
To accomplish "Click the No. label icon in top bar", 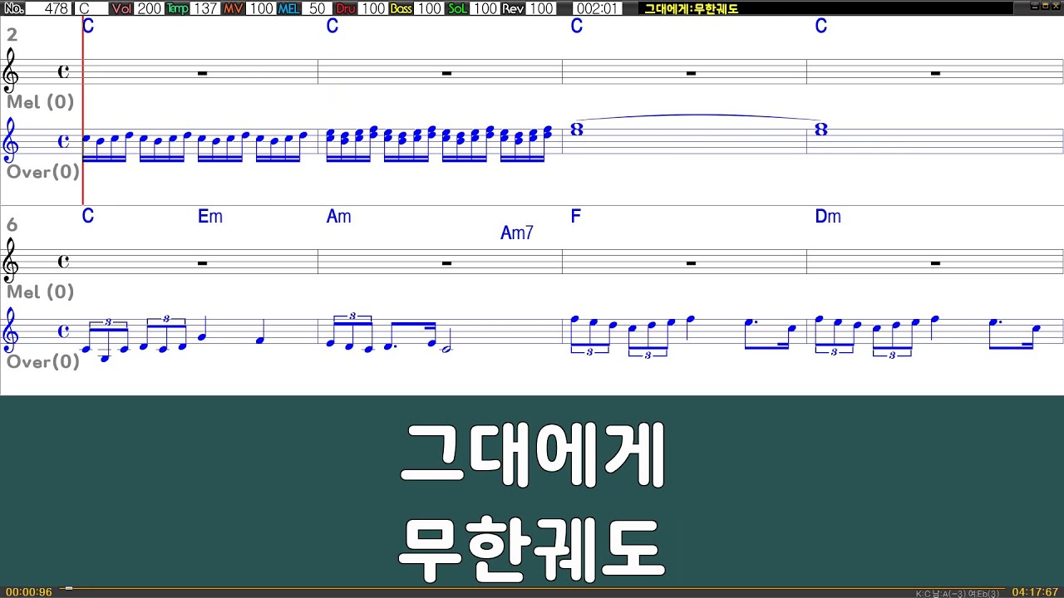I will coord(13,8).
